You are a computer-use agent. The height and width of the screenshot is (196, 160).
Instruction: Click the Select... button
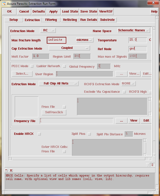(22, 74)
